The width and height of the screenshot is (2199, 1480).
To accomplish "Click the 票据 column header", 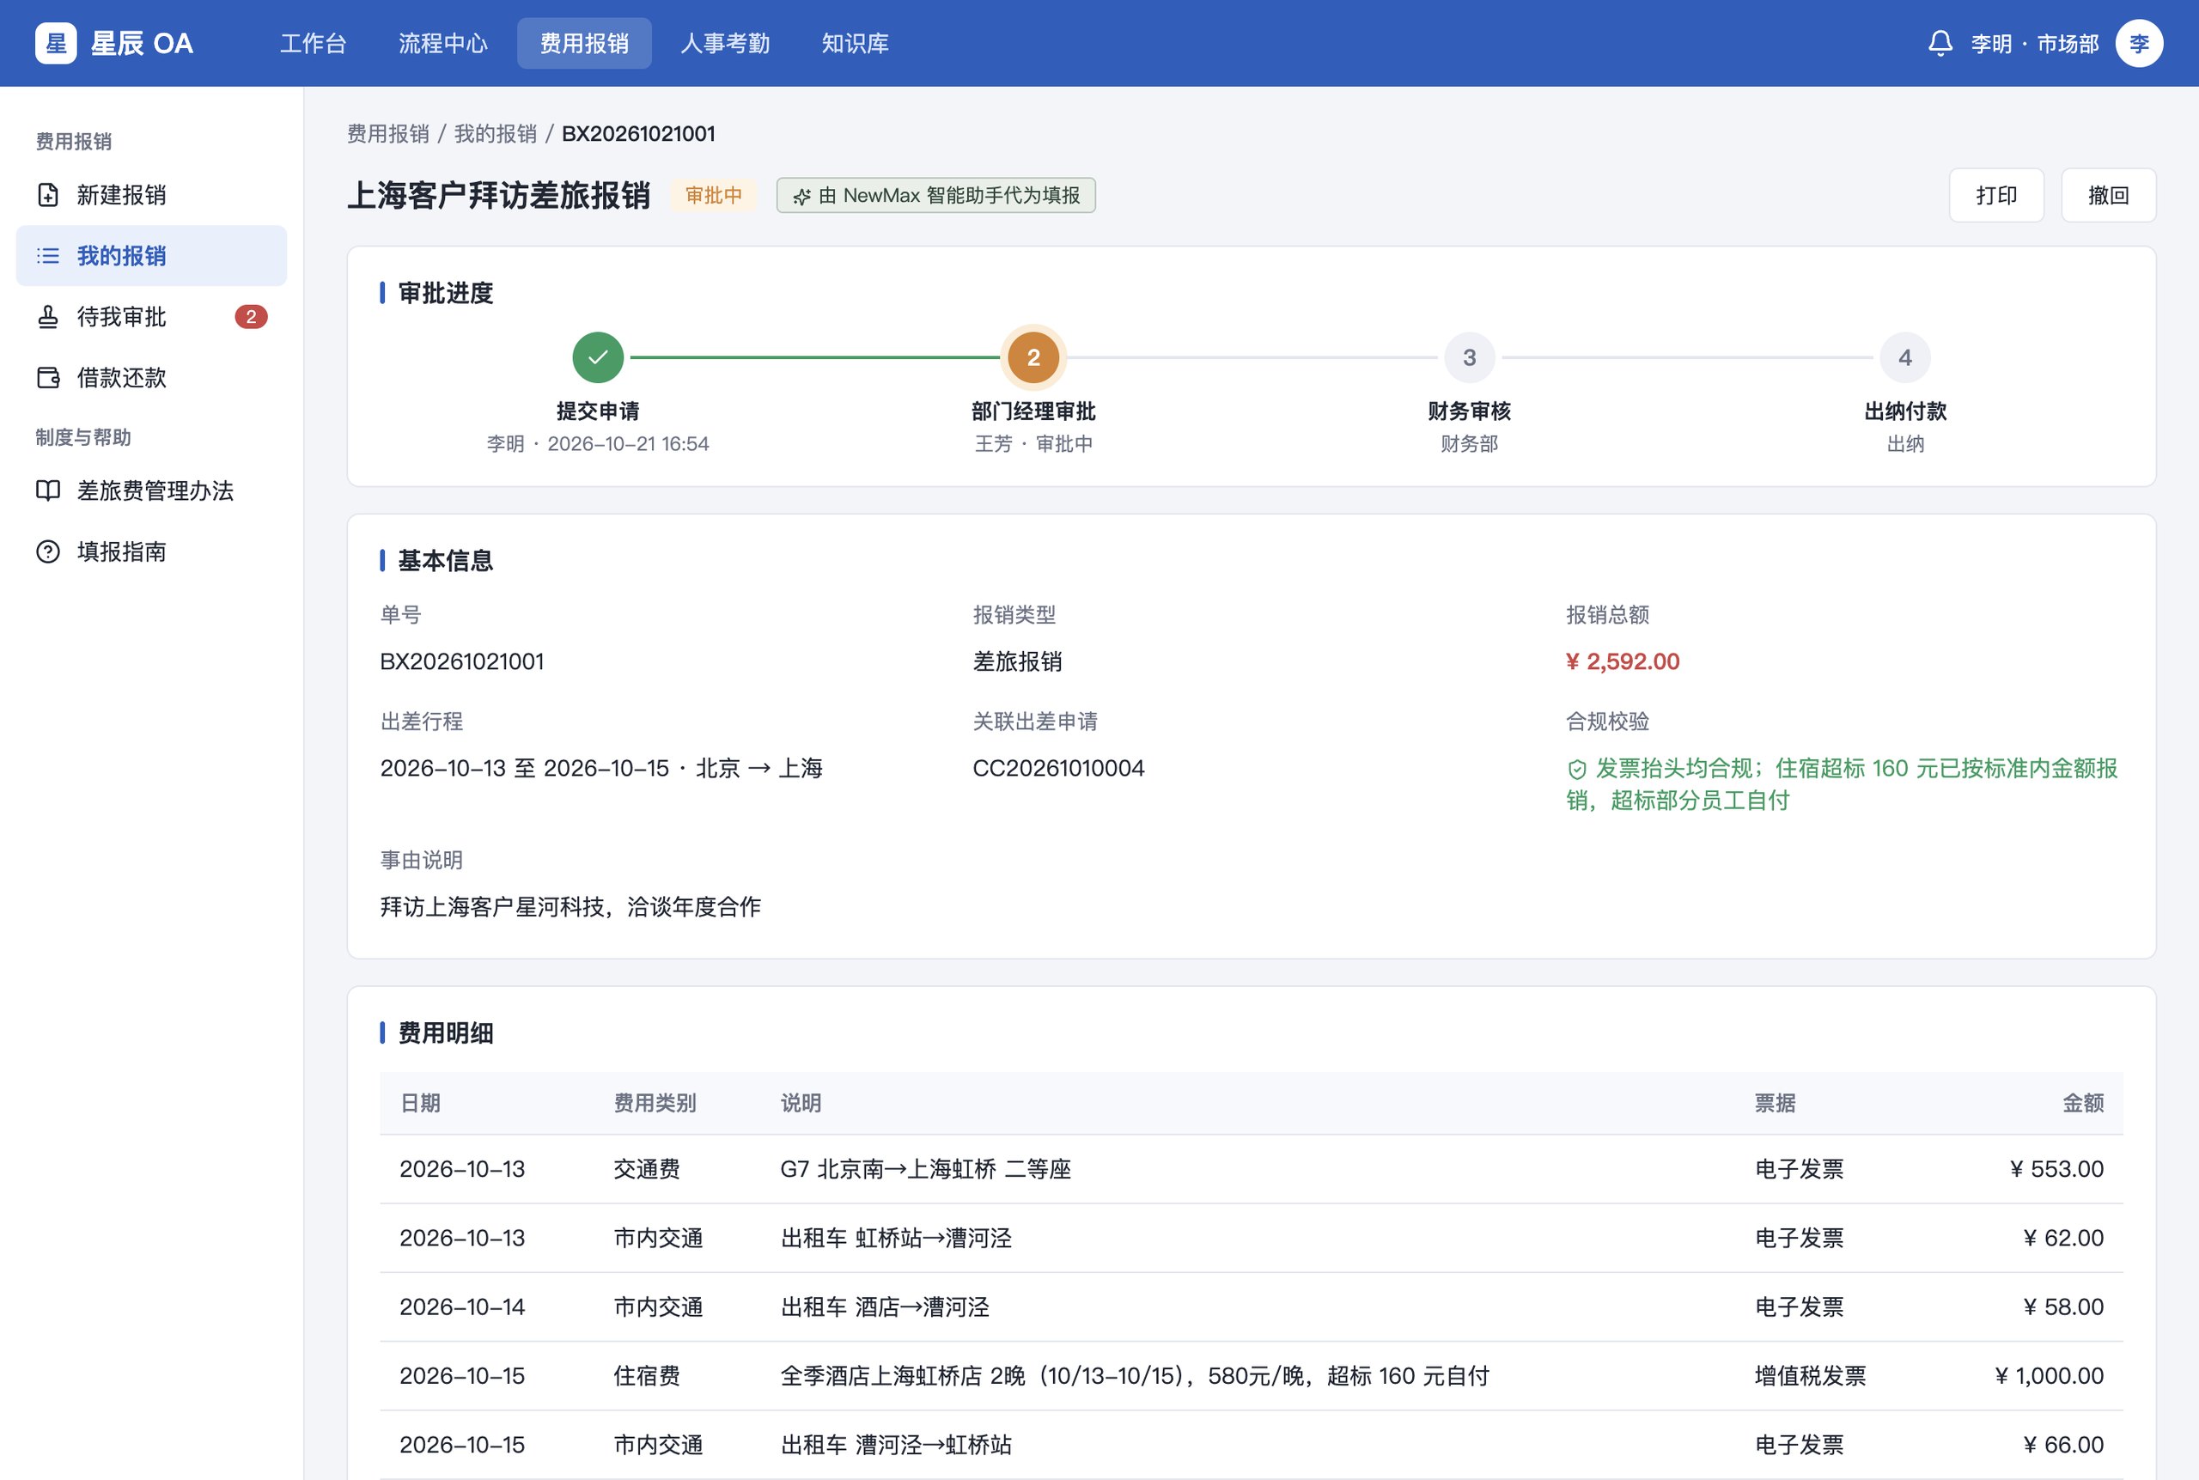I will (x=1776, y=1104).
